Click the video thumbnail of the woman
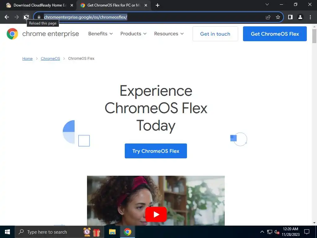 point(156,201)
